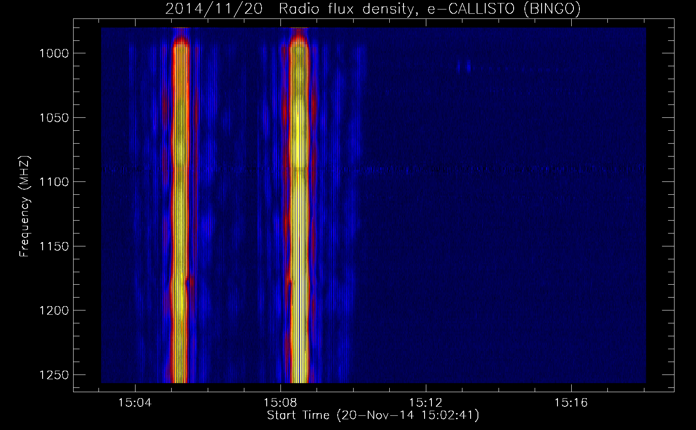Select the 1250 frequency tick label
The image size is (696, 430).
54,375
